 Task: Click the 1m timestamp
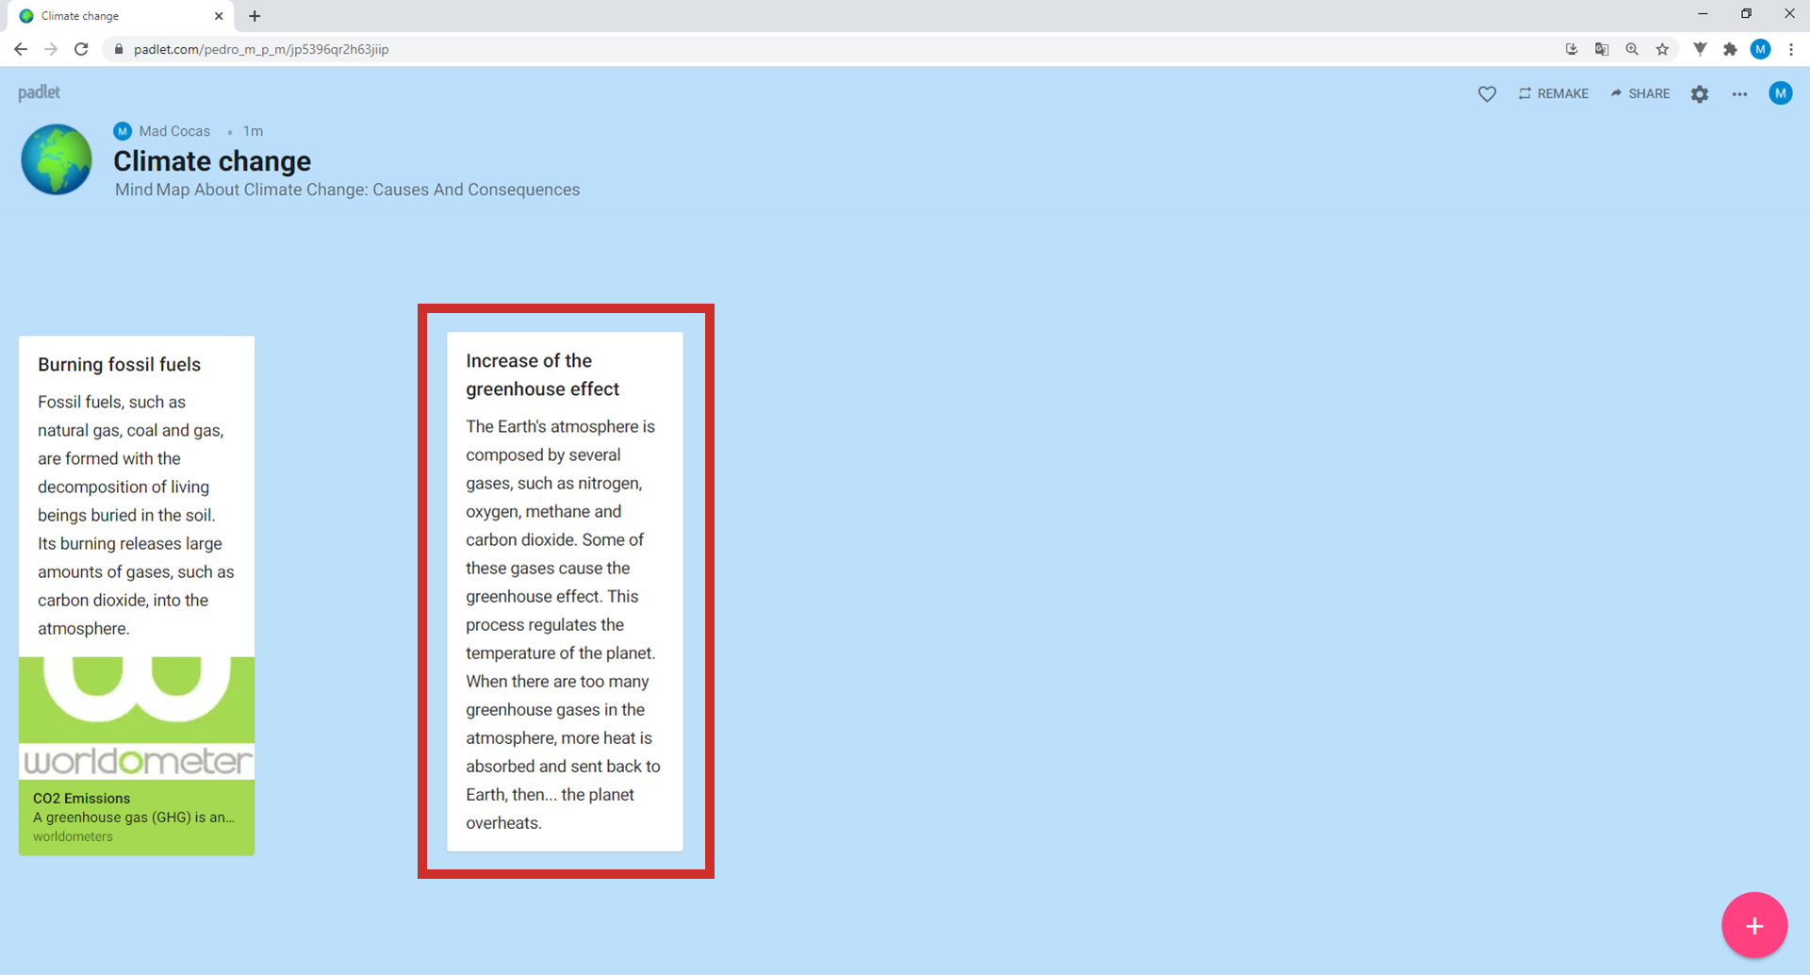tap(253, 131)
